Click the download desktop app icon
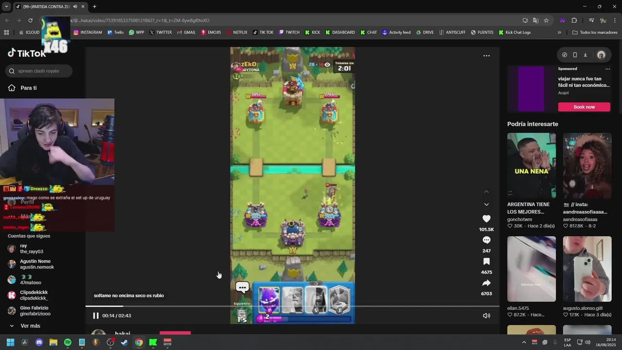622x350 pixels. point(585,55)
